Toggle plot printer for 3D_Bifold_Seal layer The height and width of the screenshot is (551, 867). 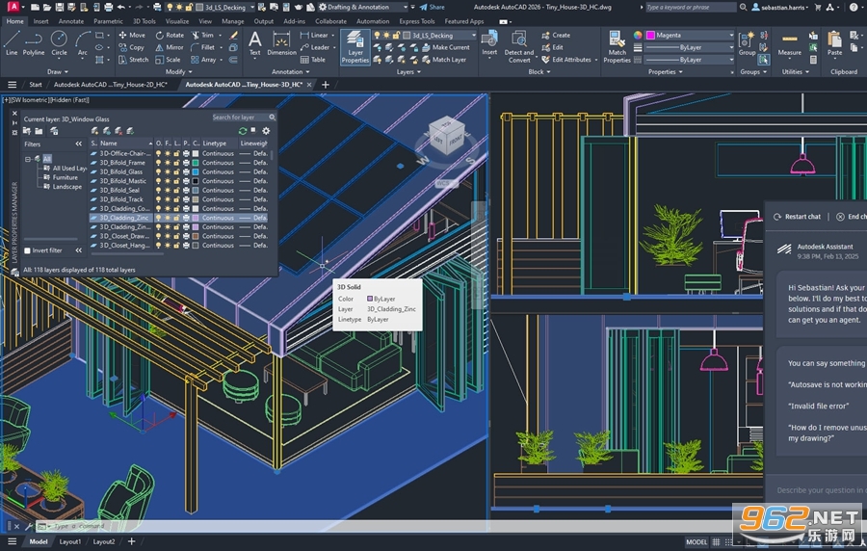coord(186,190)
